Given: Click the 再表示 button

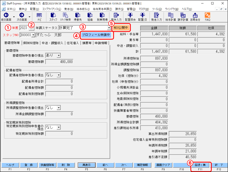Looking at the screenshot, I should (87, 165).
